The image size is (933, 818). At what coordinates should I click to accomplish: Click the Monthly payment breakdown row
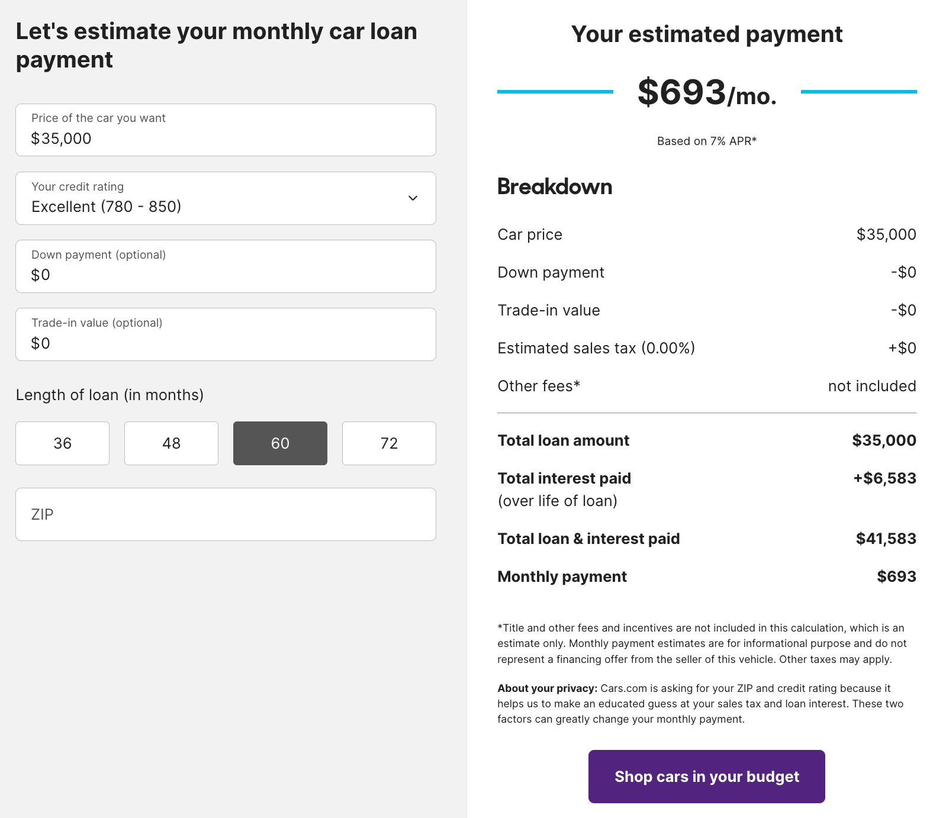point(706,576)
